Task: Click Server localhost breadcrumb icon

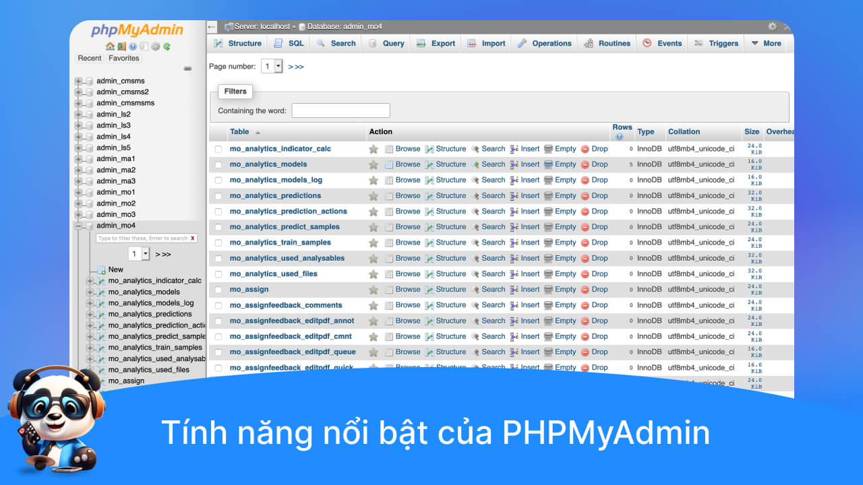Action: click(x=229, y=26)
